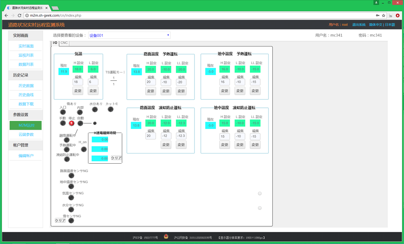Click the 気温センサNG indicator lamp
The image size is (404, 244).
point(71,198)
